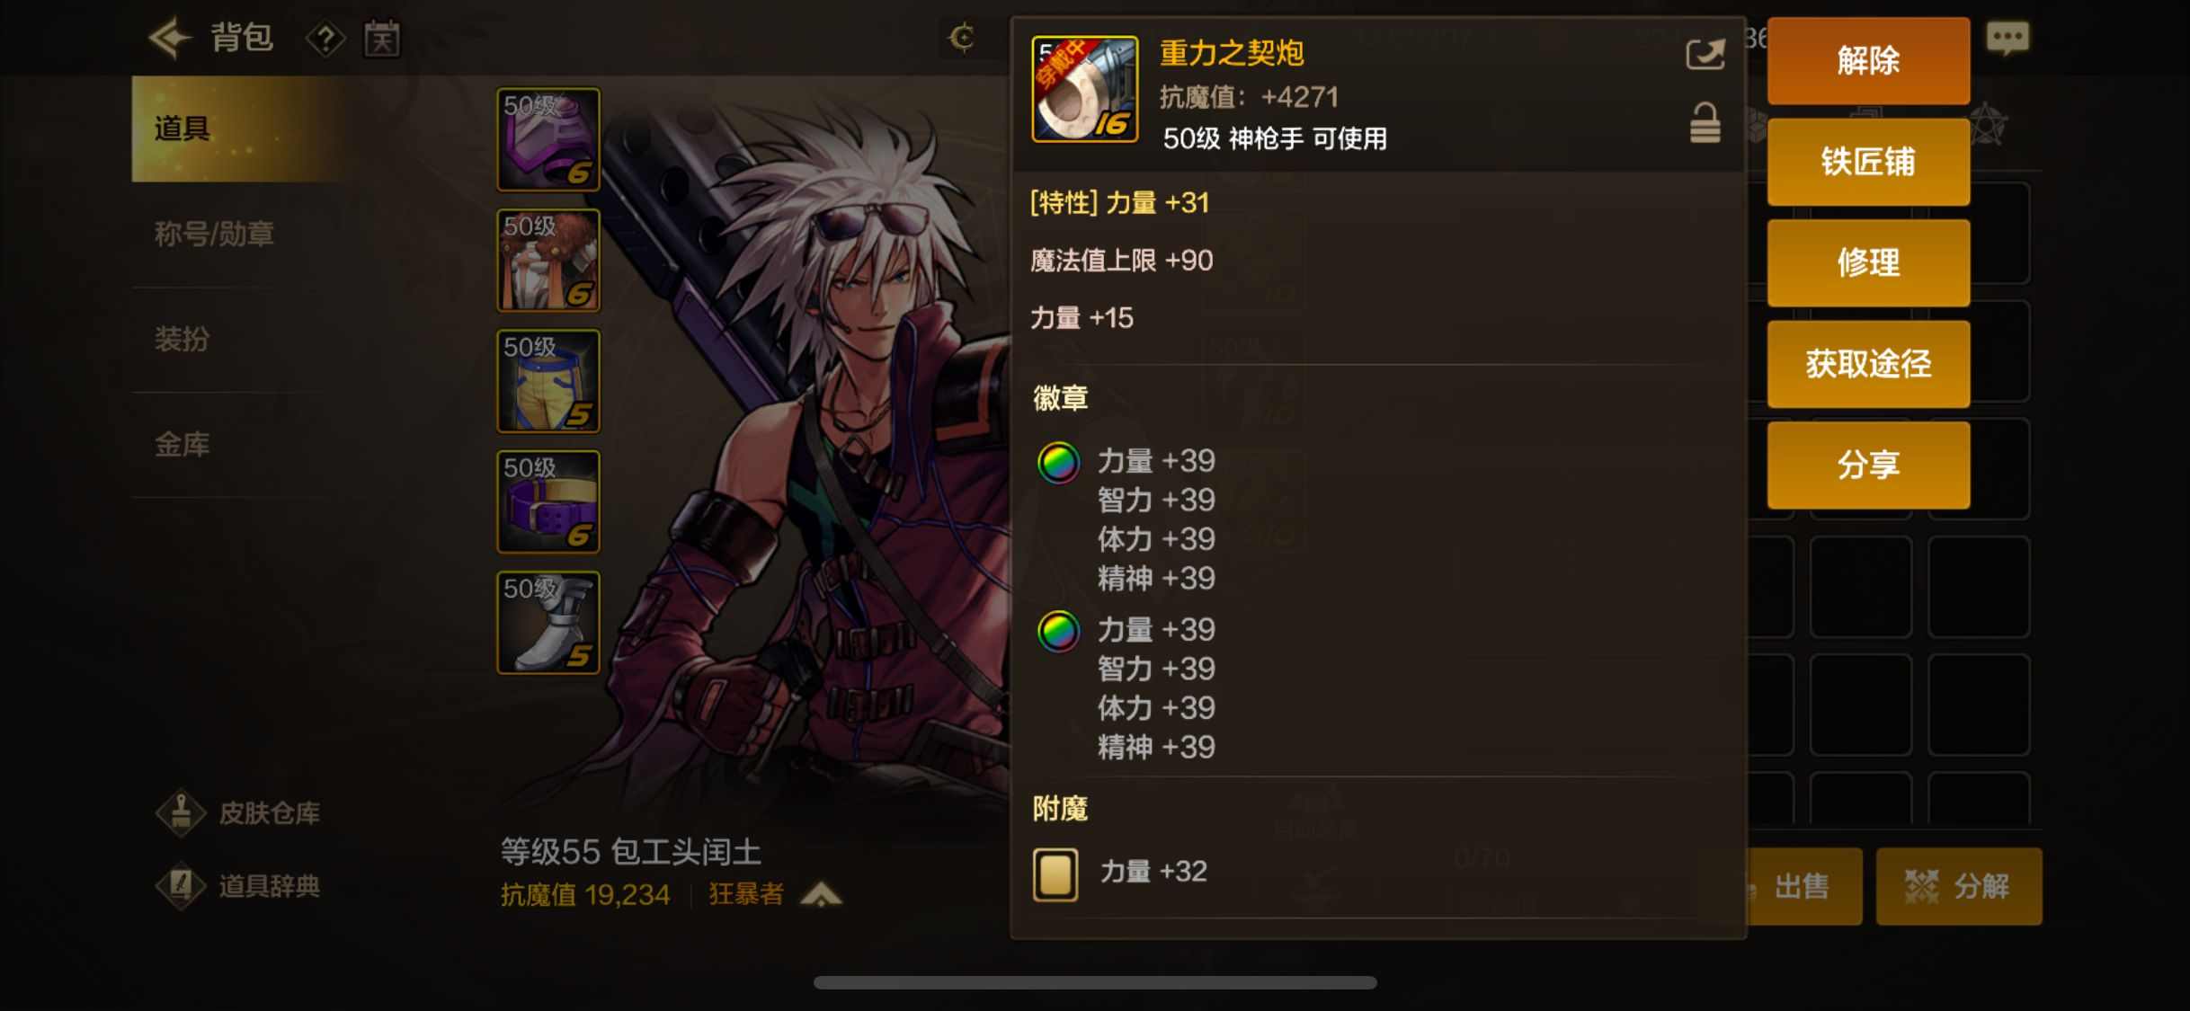2190x1011 pixels.
Task: Click the first rainbow emblem gem
Action: [x=1058, y=463]
